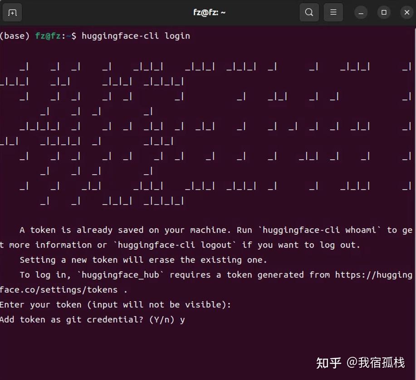Screen dimensions: 416x380
Task: Open a new terminal tab
Action: (x=12, y=12)
